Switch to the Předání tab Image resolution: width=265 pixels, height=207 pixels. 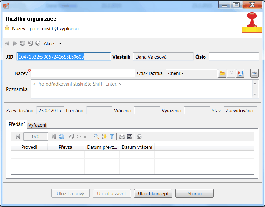(17, 124)
